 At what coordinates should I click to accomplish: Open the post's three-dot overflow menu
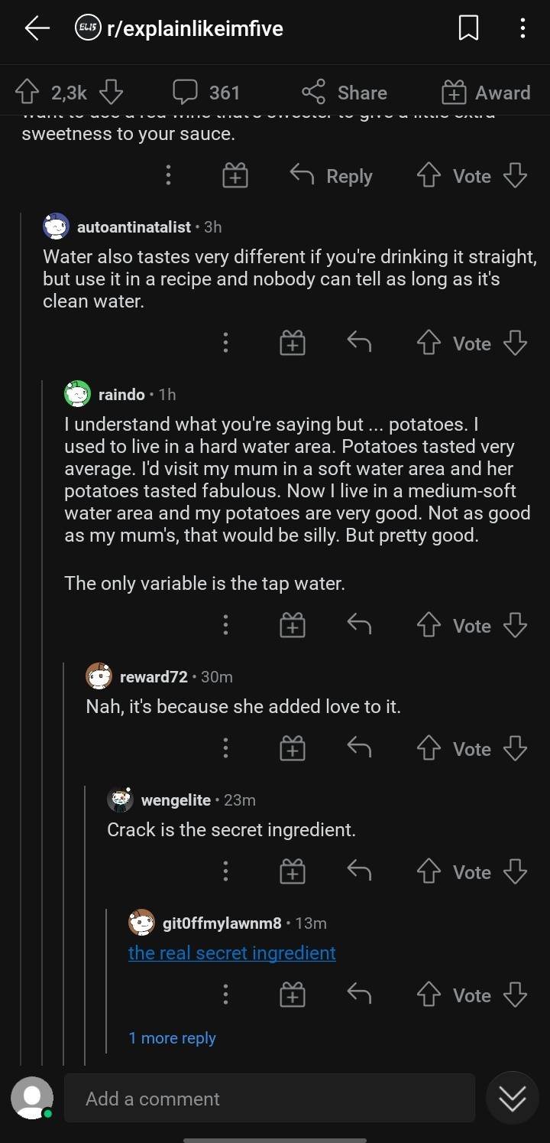522,29
